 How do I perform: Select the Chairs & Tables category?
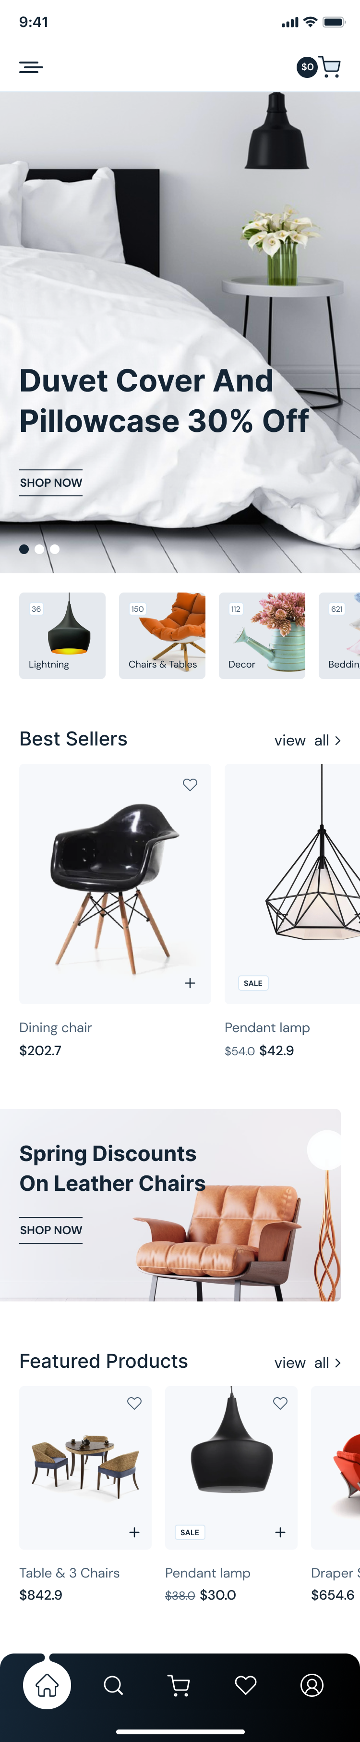[162, 636]
